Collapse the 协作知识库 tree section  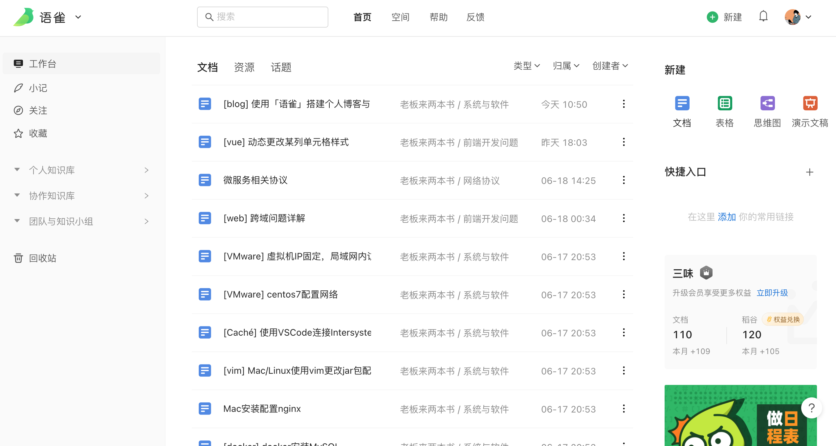tap(17, 195)
